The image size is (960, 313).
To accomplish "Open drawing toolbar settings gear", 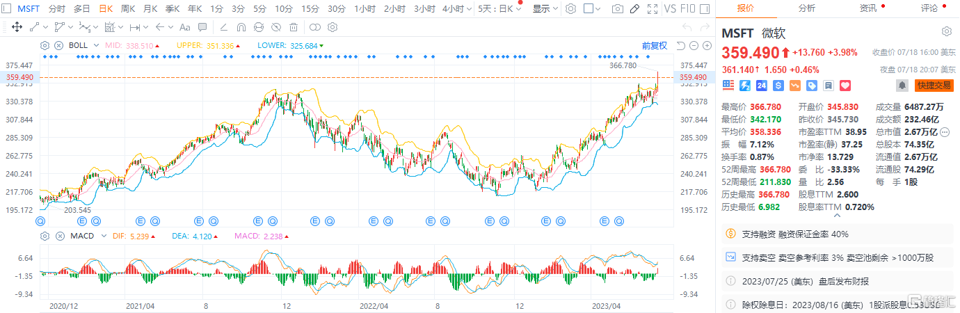I will click(x=333, y=27).
